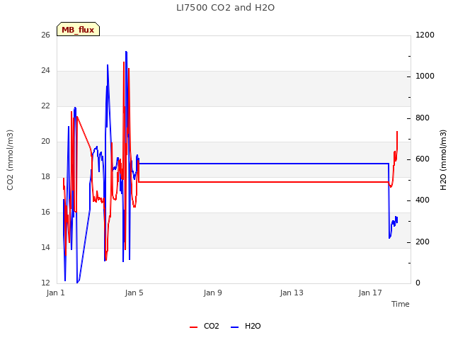Screen dimensions: 453x340
Task: Click the Time axis title
Action: pyautogui.click(x=400, y=304)
